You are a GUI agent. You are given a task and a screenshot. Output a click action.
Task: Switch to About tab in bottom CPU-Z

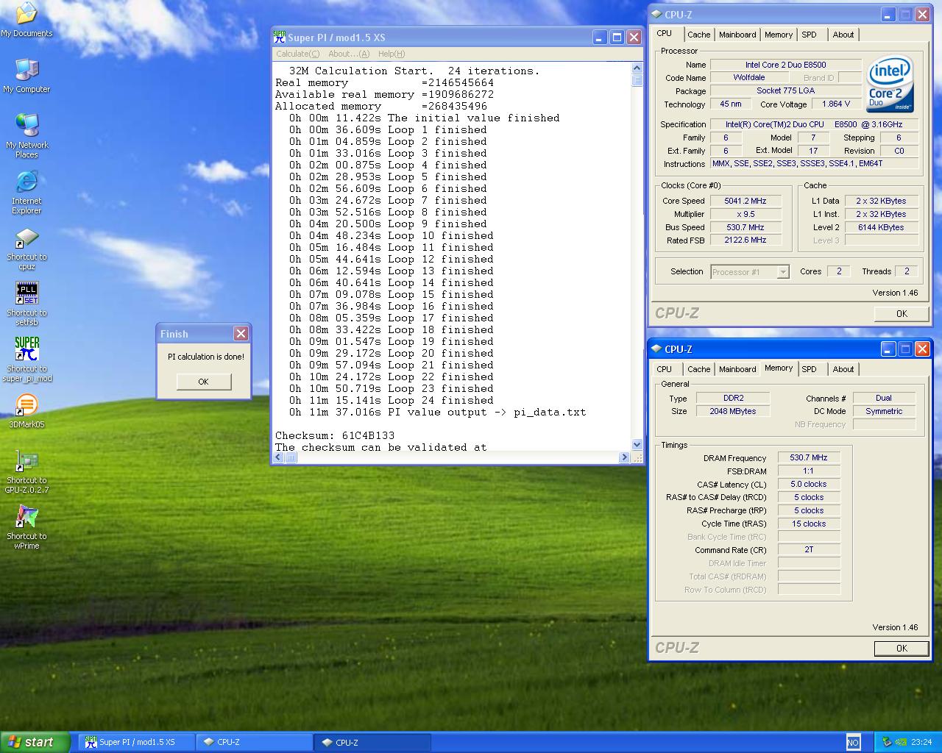pos(843,369)
